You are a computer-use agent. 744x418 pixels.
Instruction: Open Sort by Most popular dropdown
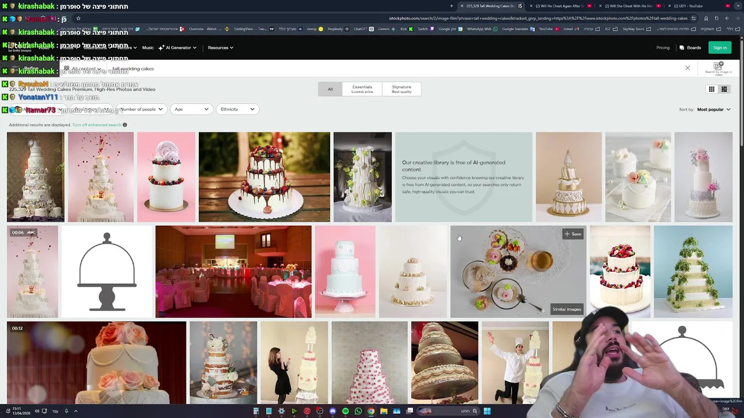pos(714,109)
